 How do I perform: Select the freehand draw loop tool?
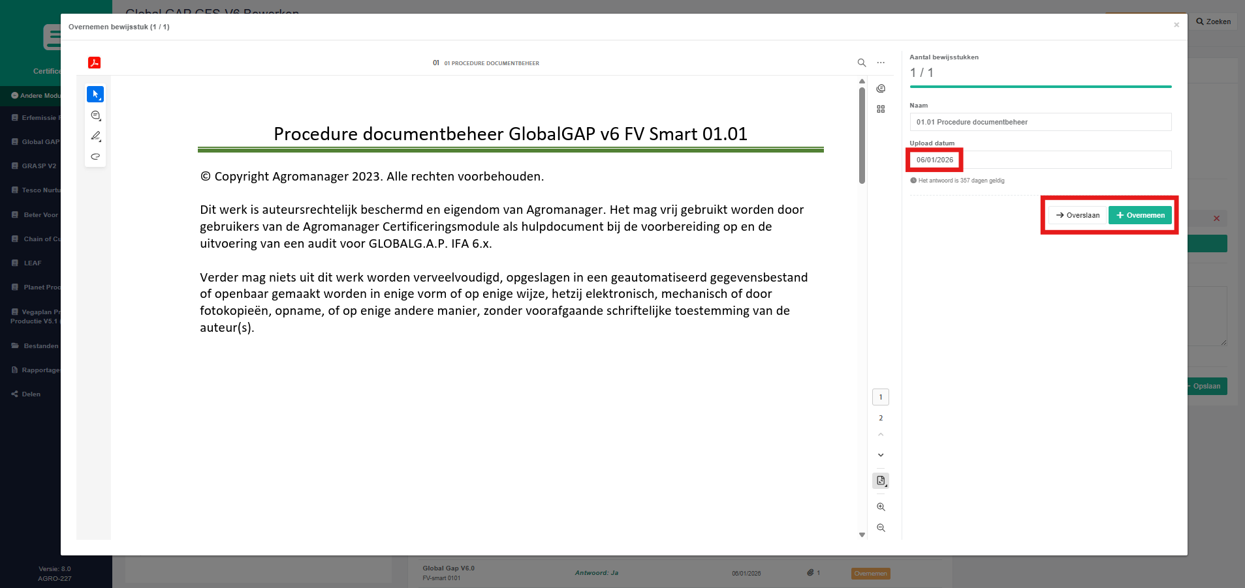click(95, 156)
